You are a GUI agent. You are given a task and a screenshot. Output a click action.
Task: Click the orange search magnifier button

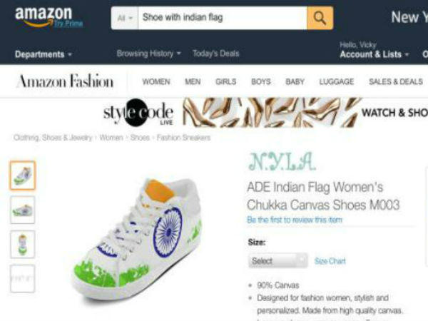[x=320, y=18]
